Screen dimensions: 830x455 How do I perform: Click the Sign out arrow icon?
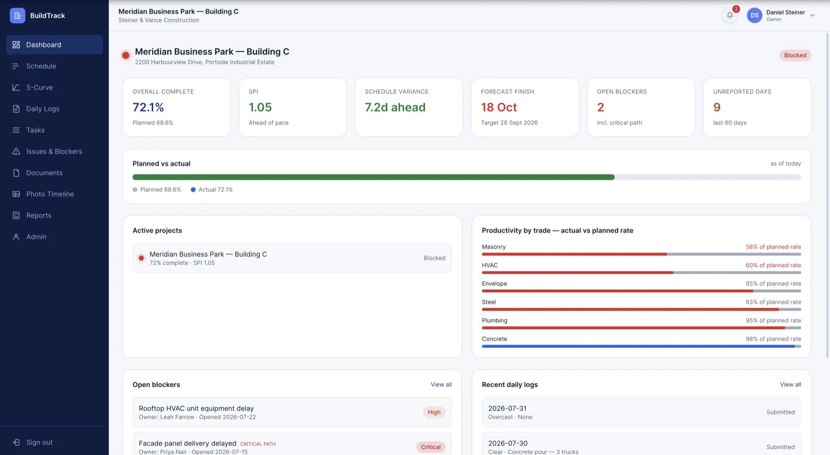tap(16, 443)
